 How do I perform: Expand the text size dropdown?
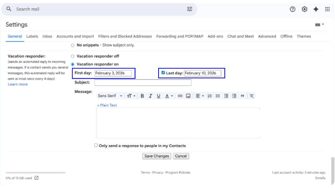click(131, 96)
